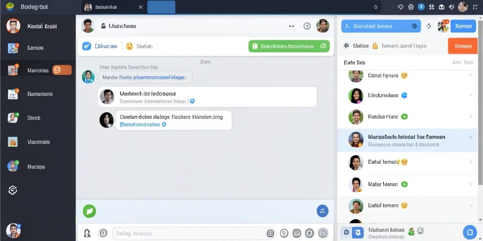The height and width of the screenshot is (241, 483).
Task: Expand the 'Radoe tlanc' contact row
Action: click(471, 117)
